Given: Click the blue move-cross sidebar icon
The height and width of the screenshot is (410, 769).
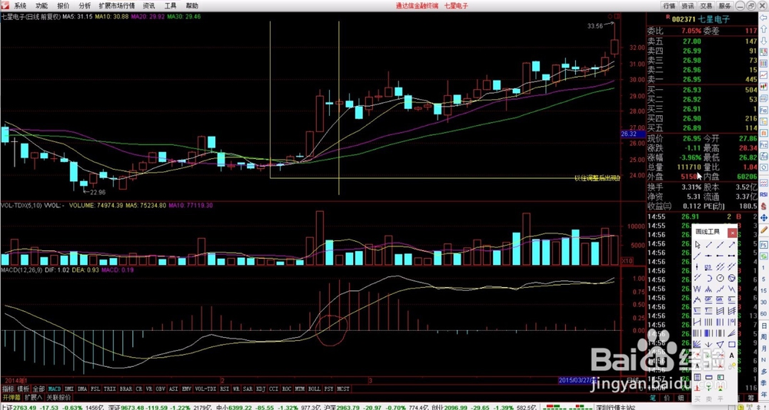Looking at the screenshot, I should coord(763,217).
